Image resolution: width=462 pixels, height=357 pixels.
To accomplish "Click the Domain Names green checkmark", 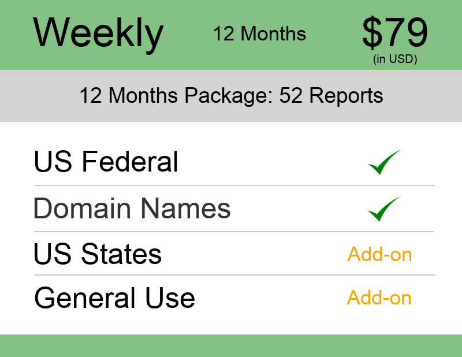I will tap(384, 209).
